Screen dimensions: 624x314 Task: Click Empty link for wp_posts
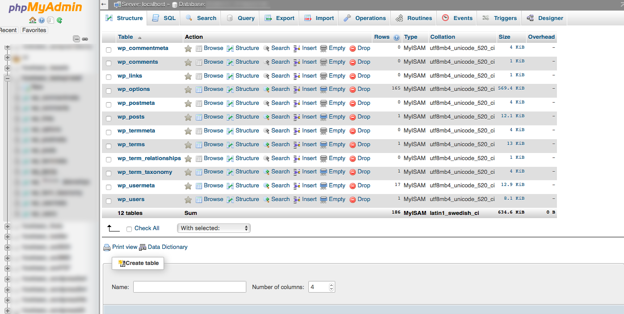(337, 117)
